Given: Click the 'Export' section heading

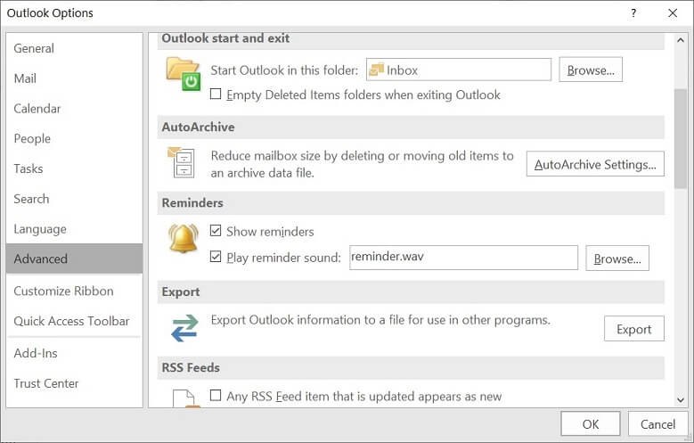Looking at the screenshot, I should (181, 292).
